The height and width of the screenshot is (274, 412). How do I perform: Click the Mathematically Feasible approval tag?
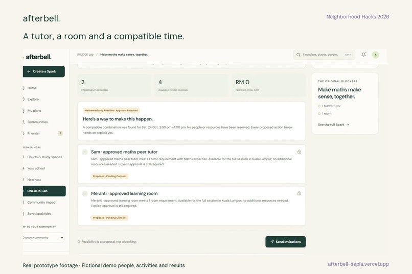point(111,110)
